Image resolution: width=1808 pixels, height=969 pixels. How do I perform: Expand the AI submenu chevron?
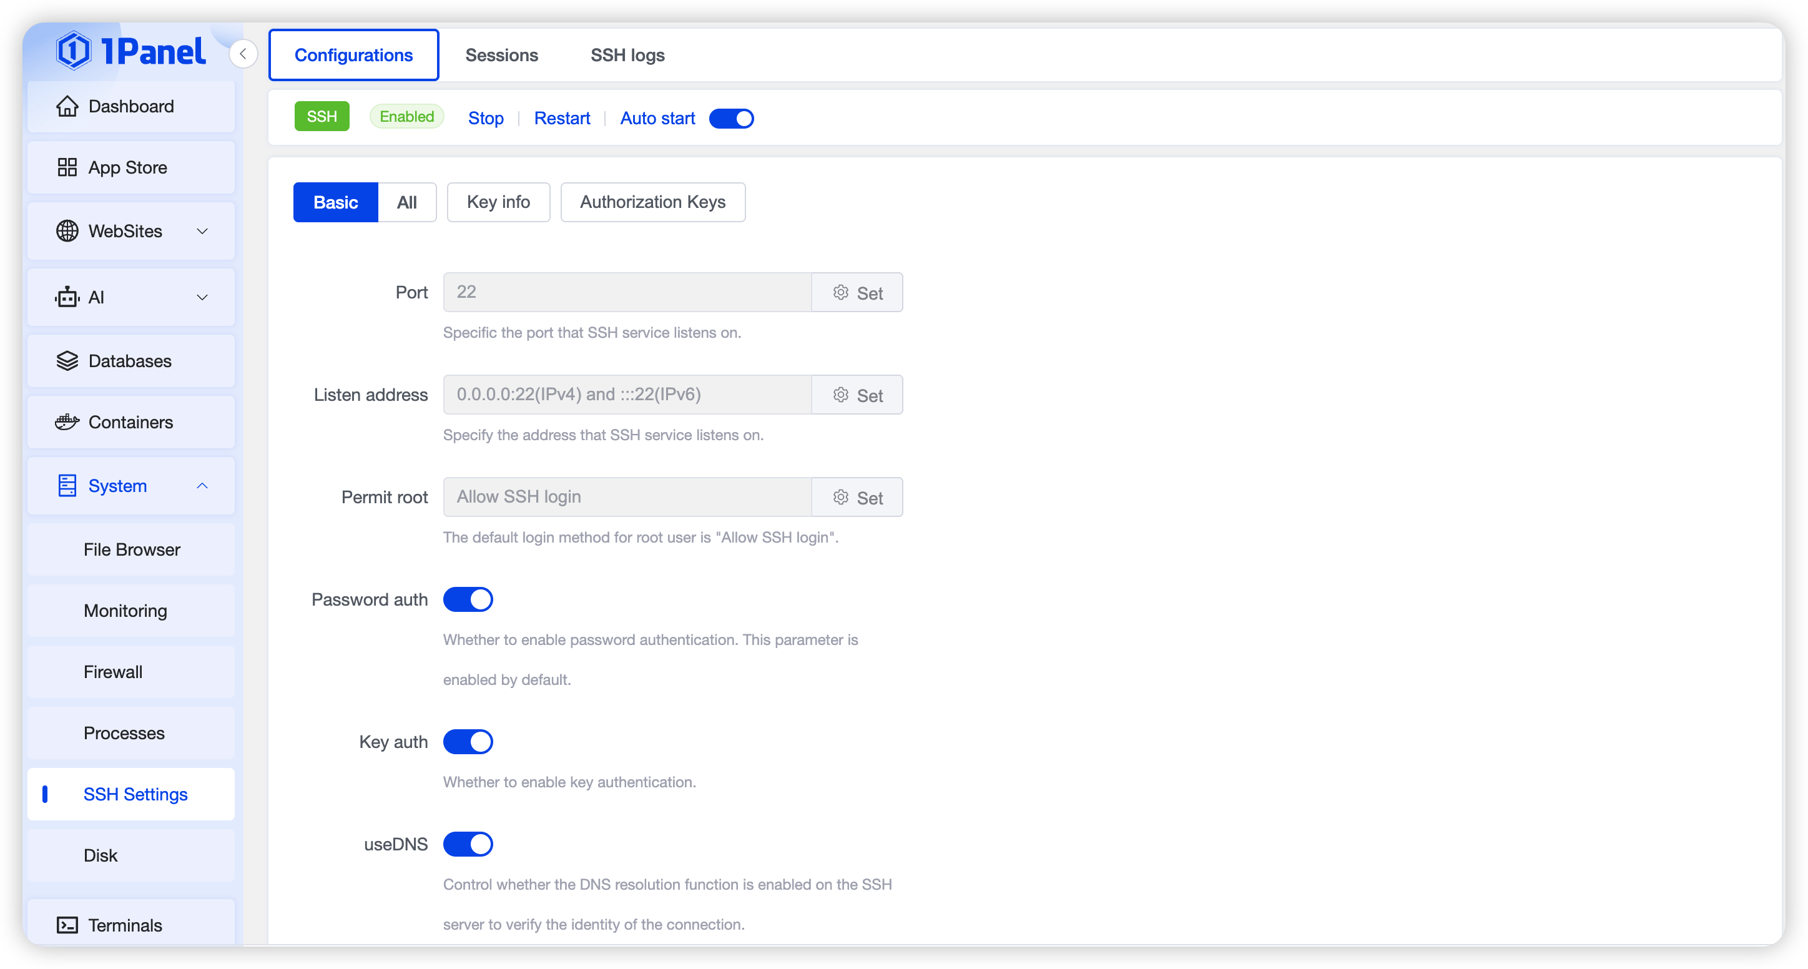coord(202,298)
